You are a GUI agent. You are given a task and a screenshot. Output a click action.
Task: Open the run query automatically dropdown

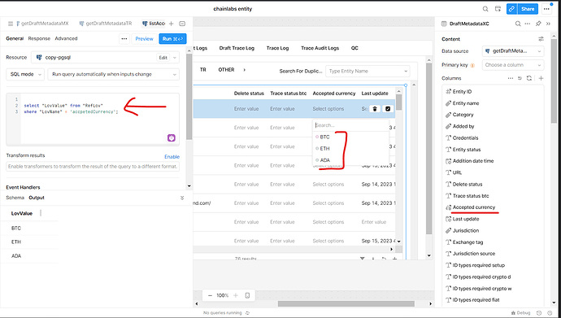(x=113, y=74)
